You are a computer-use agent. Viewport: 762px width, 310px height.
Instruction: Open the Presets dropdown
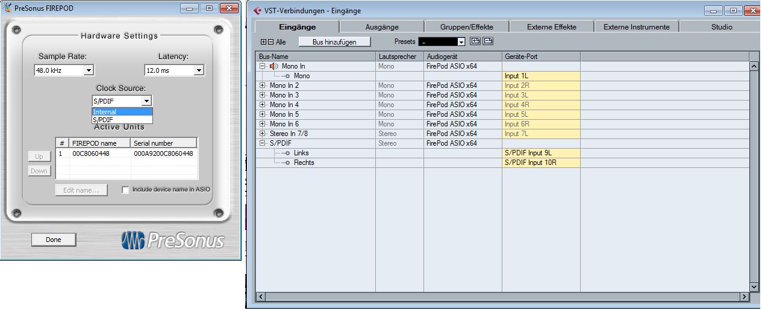point(461,42)
